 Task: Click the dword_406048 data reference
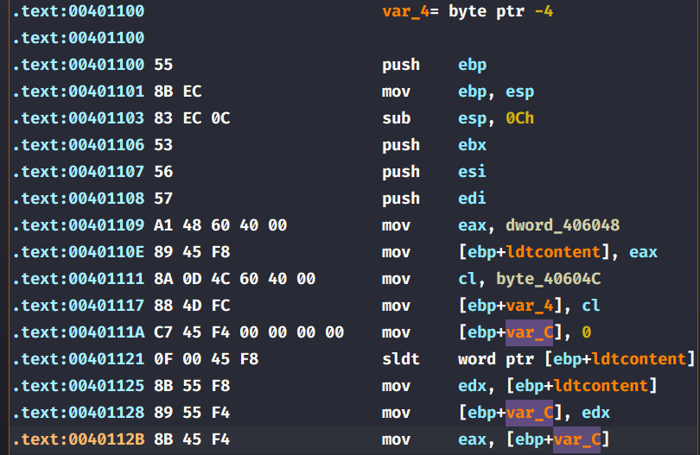pos(564,225)
